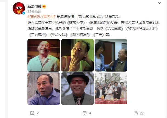The image size is (167, 118).
Task: Click the comment count number 4
Action: (x=90, y=113)
